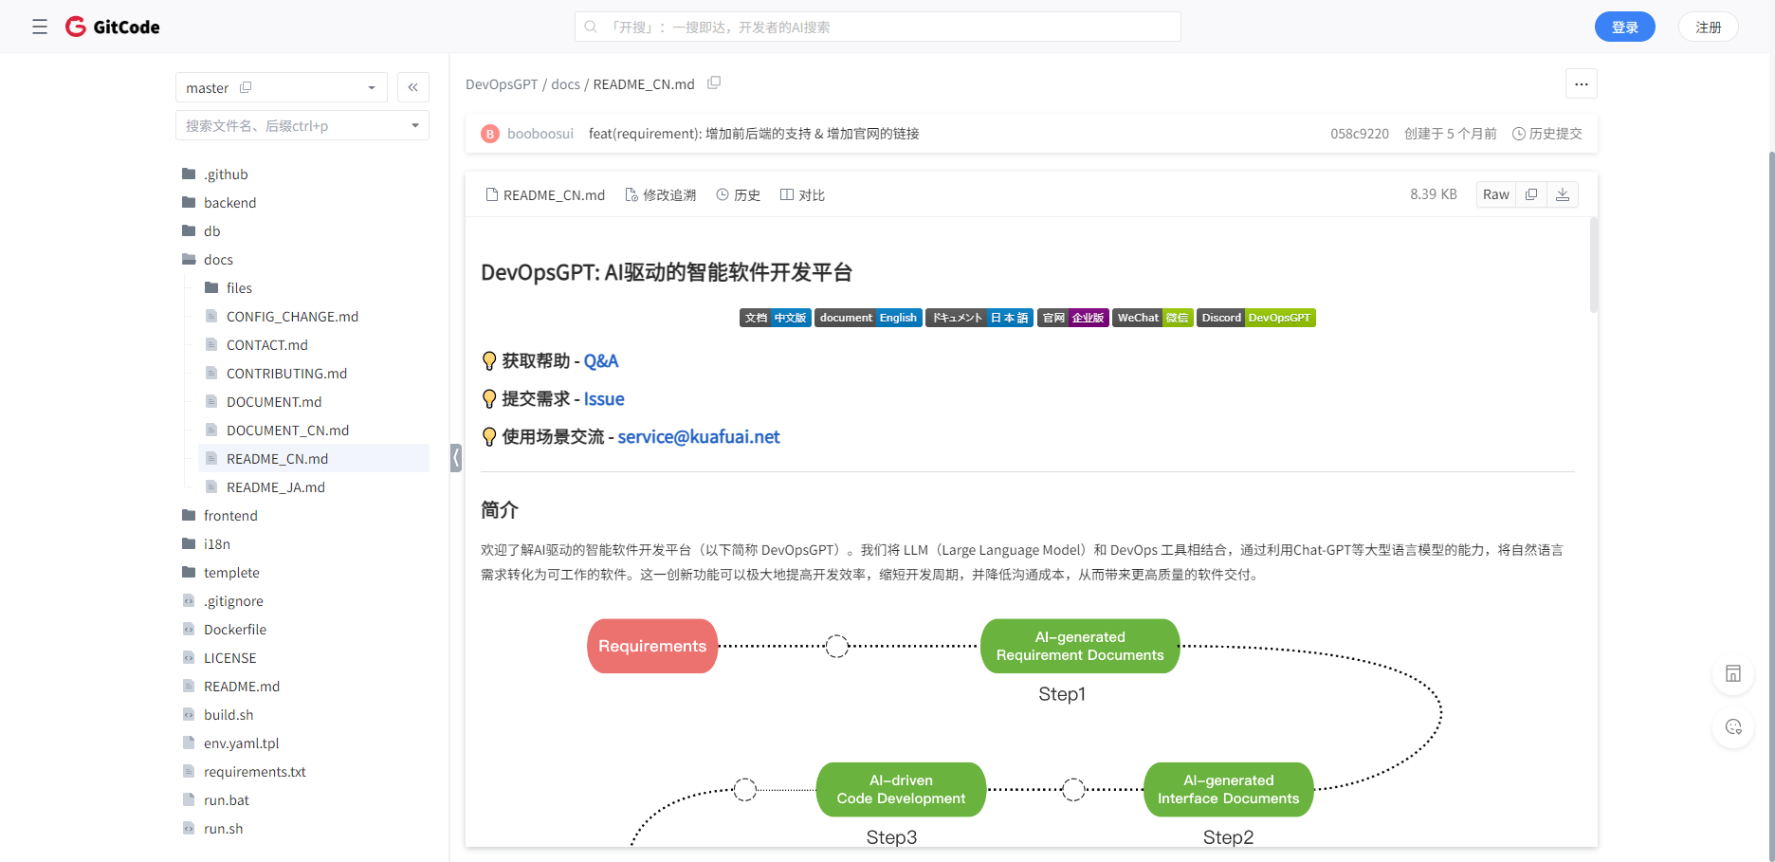Screen dimensions: 1775x862
Task: Click the download file icon
Action: [1563, 193]
